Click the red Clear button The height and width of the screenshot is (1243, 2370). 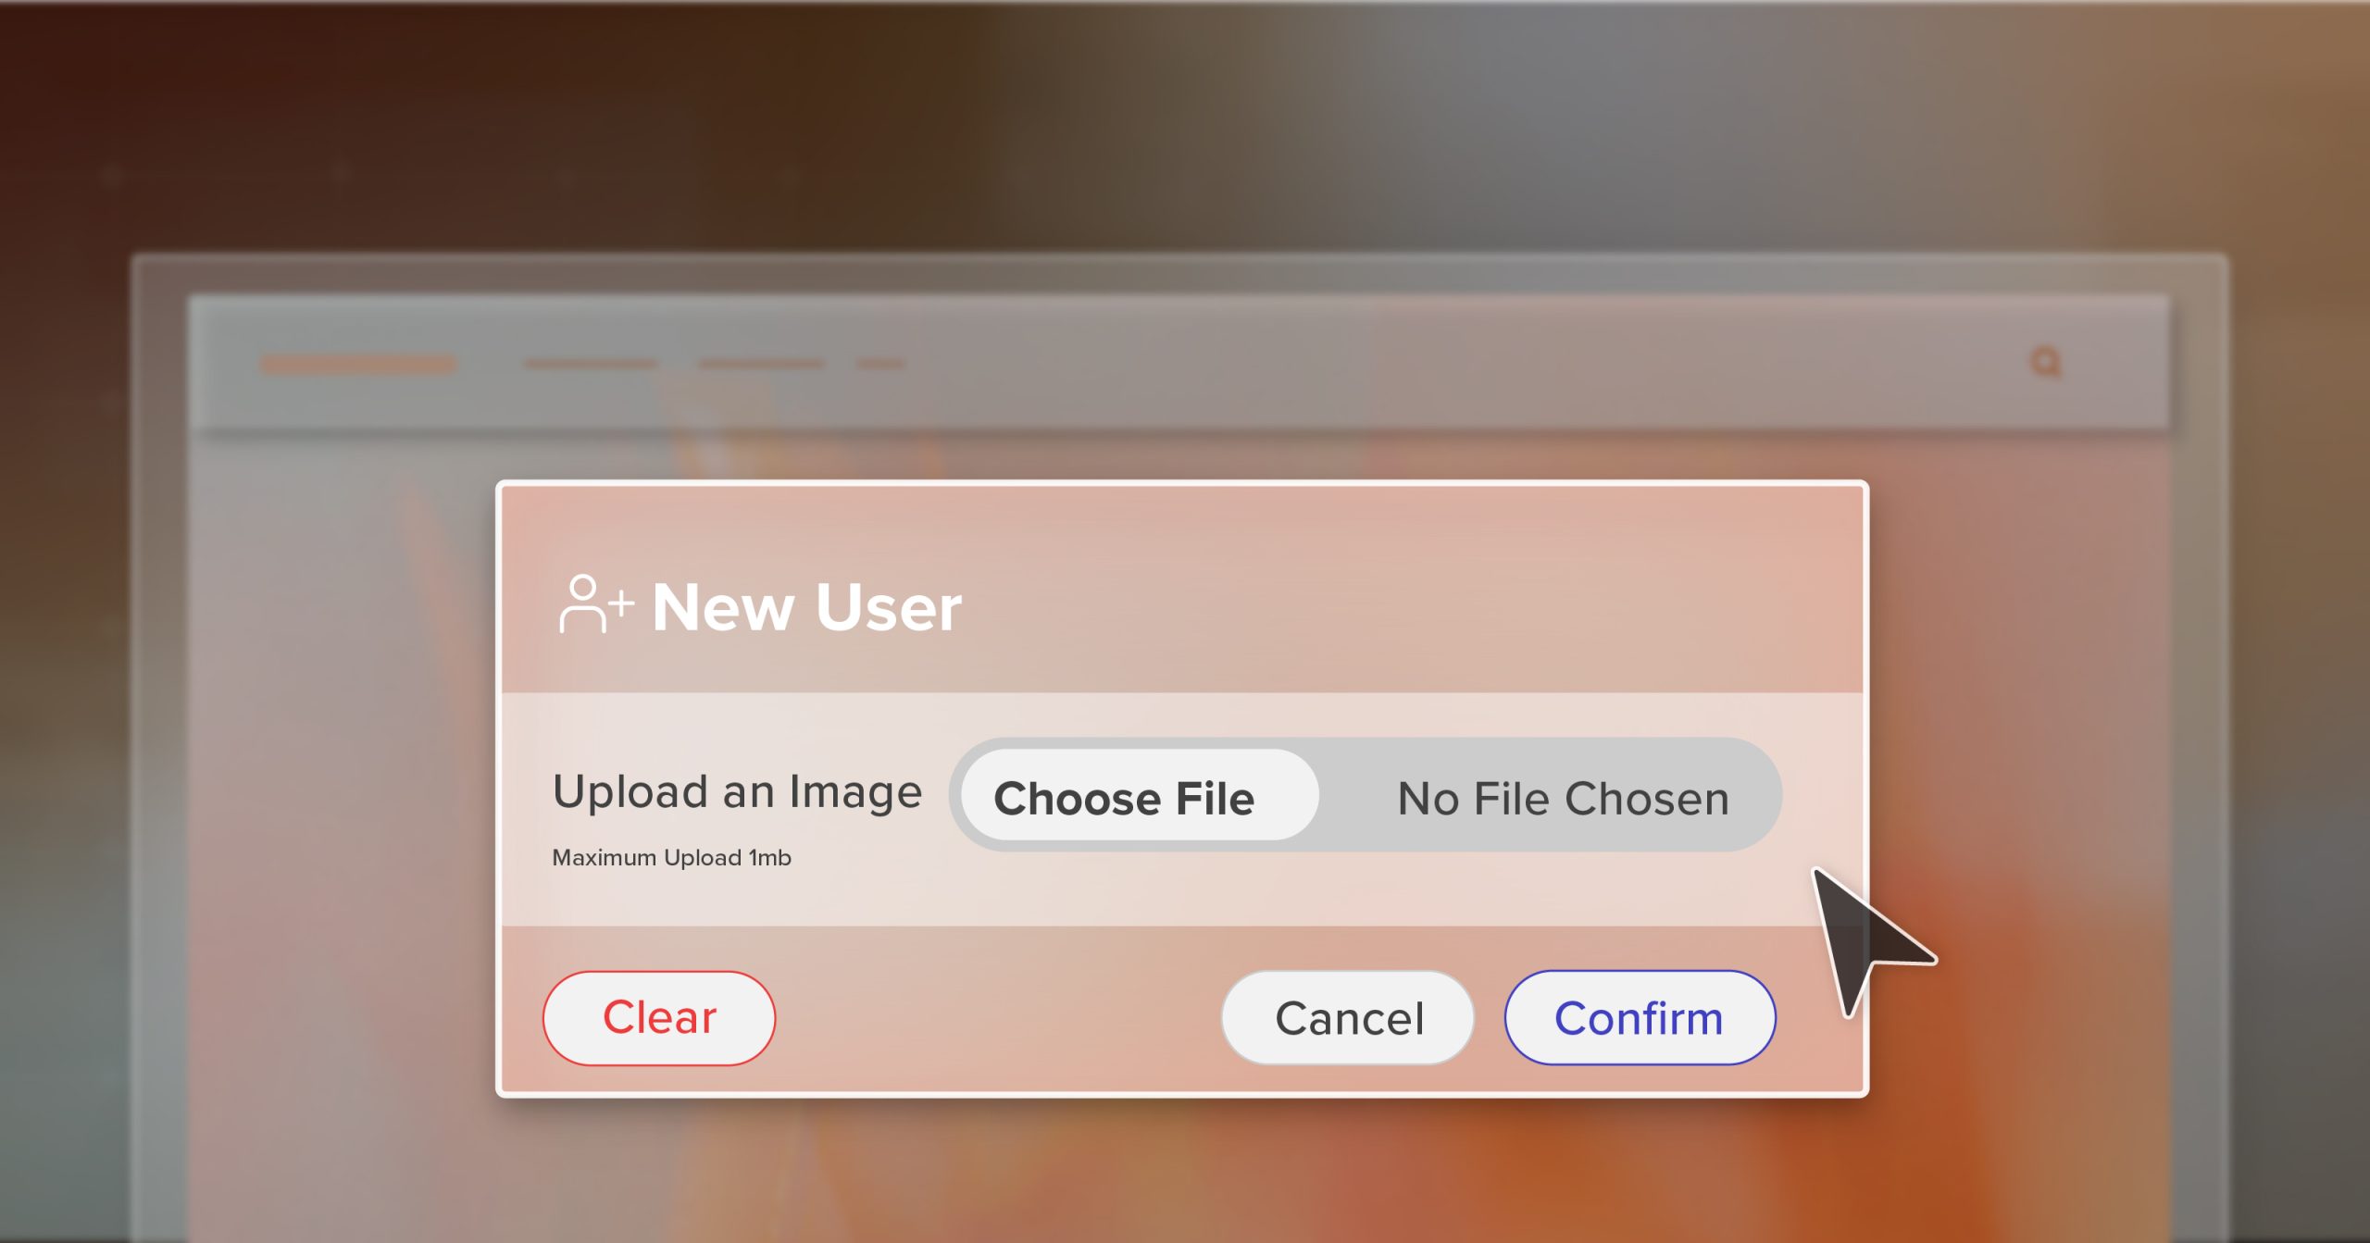pyautogui.click(x=658, y=1017)
